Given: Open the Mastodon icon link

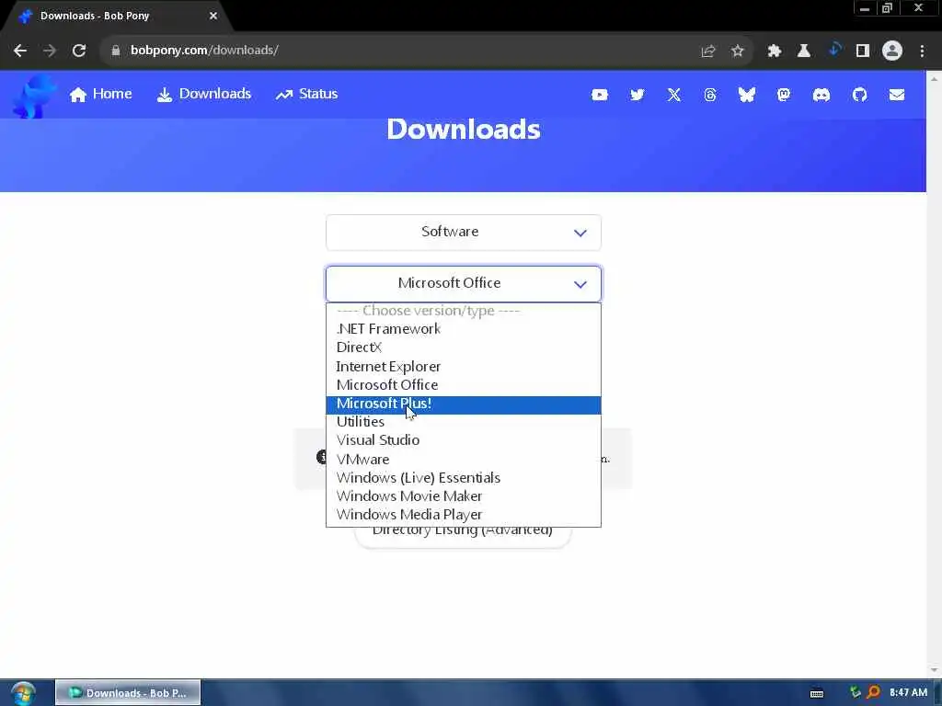Looking at the screenshot, I should point(784,95).
